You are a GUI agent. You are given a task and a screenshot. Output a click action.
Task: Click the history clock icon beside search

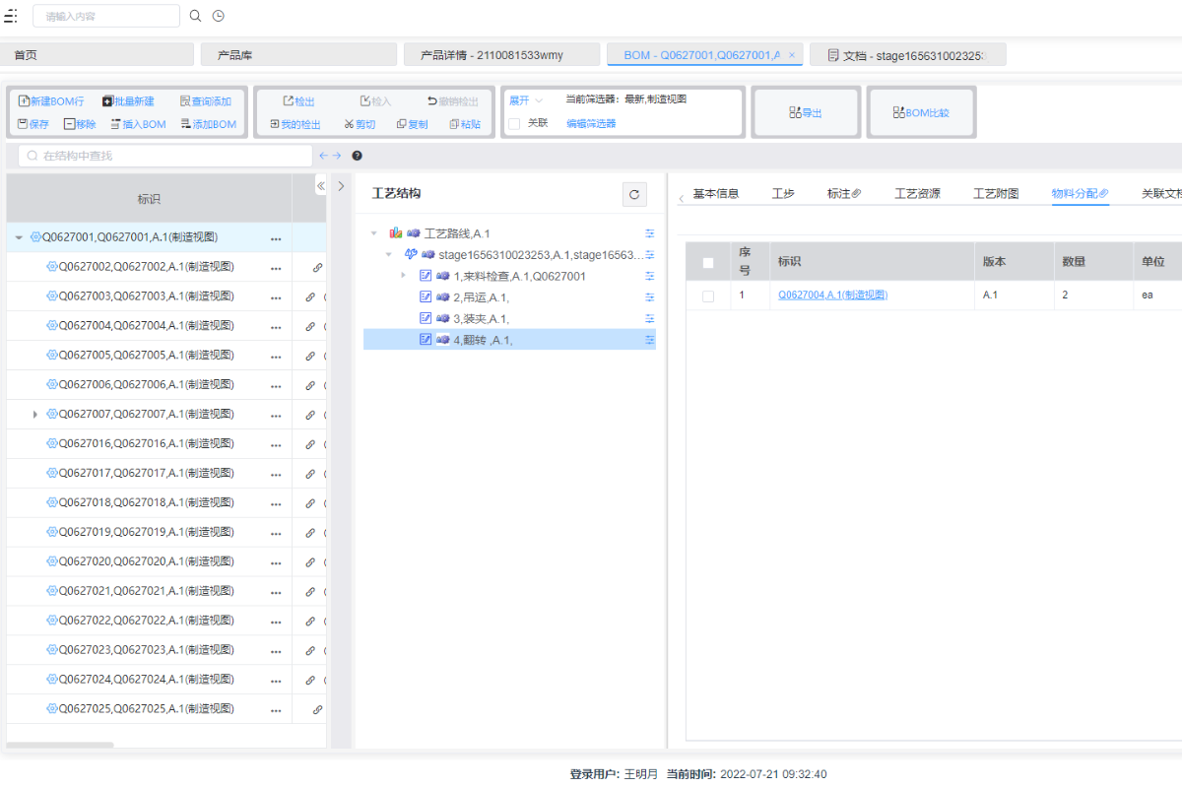click(219, 16)
